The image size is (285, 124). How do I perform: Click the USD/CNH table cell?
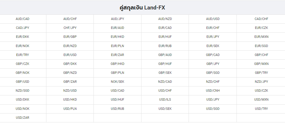tap(213, 90)
